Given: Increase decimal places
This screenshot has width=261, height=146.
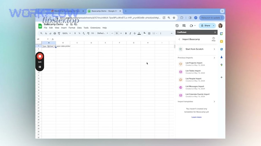Looking at the screenshot, I should click(x=88, y=33).
